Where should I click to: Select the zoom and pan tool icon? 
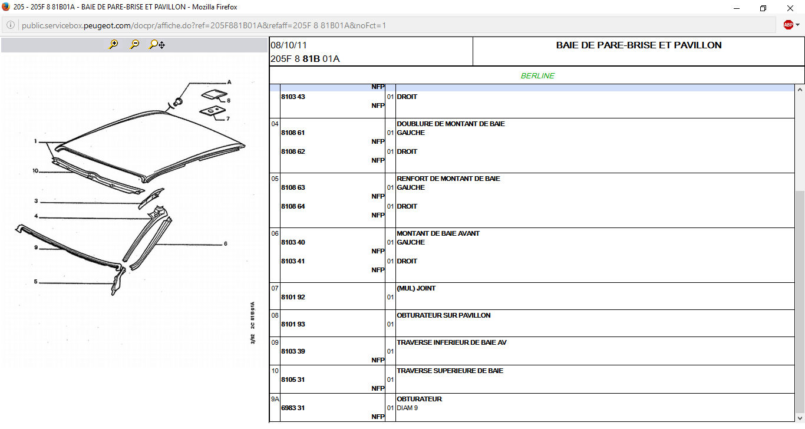coord(157,44)
